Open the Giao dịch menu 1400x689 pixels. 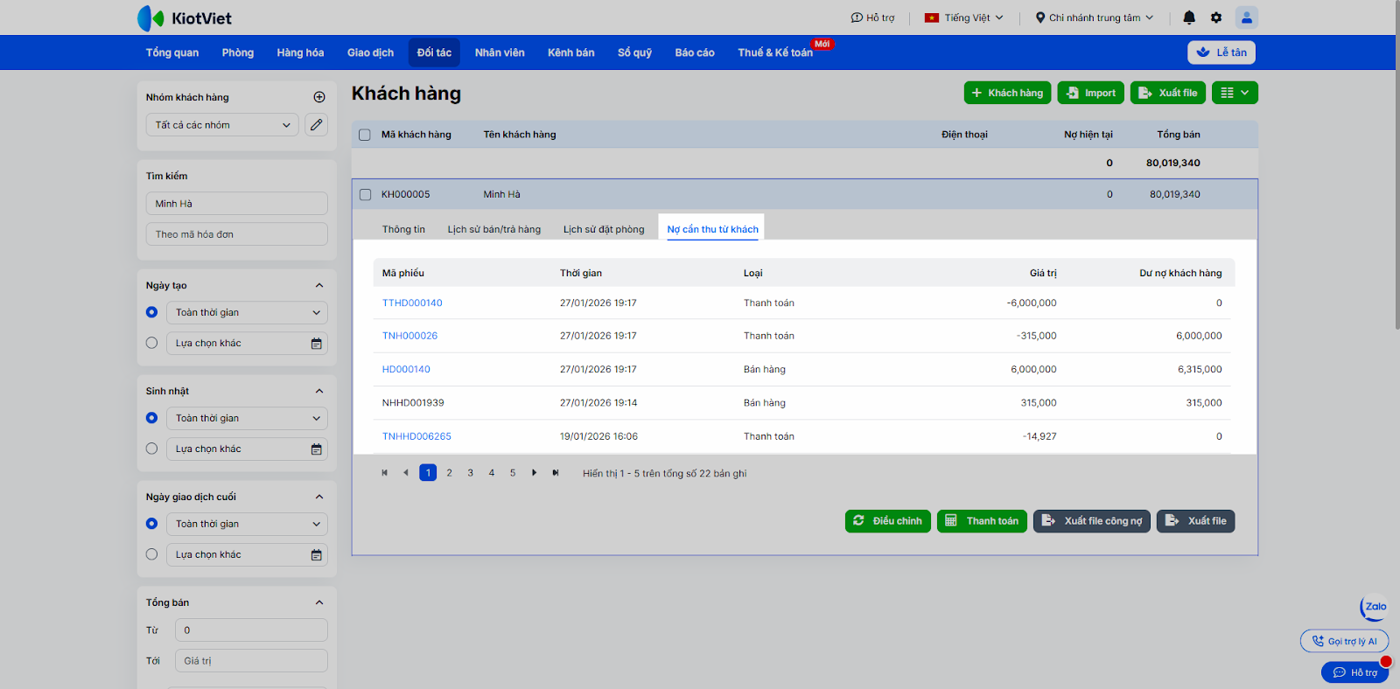tap(370, 52)
